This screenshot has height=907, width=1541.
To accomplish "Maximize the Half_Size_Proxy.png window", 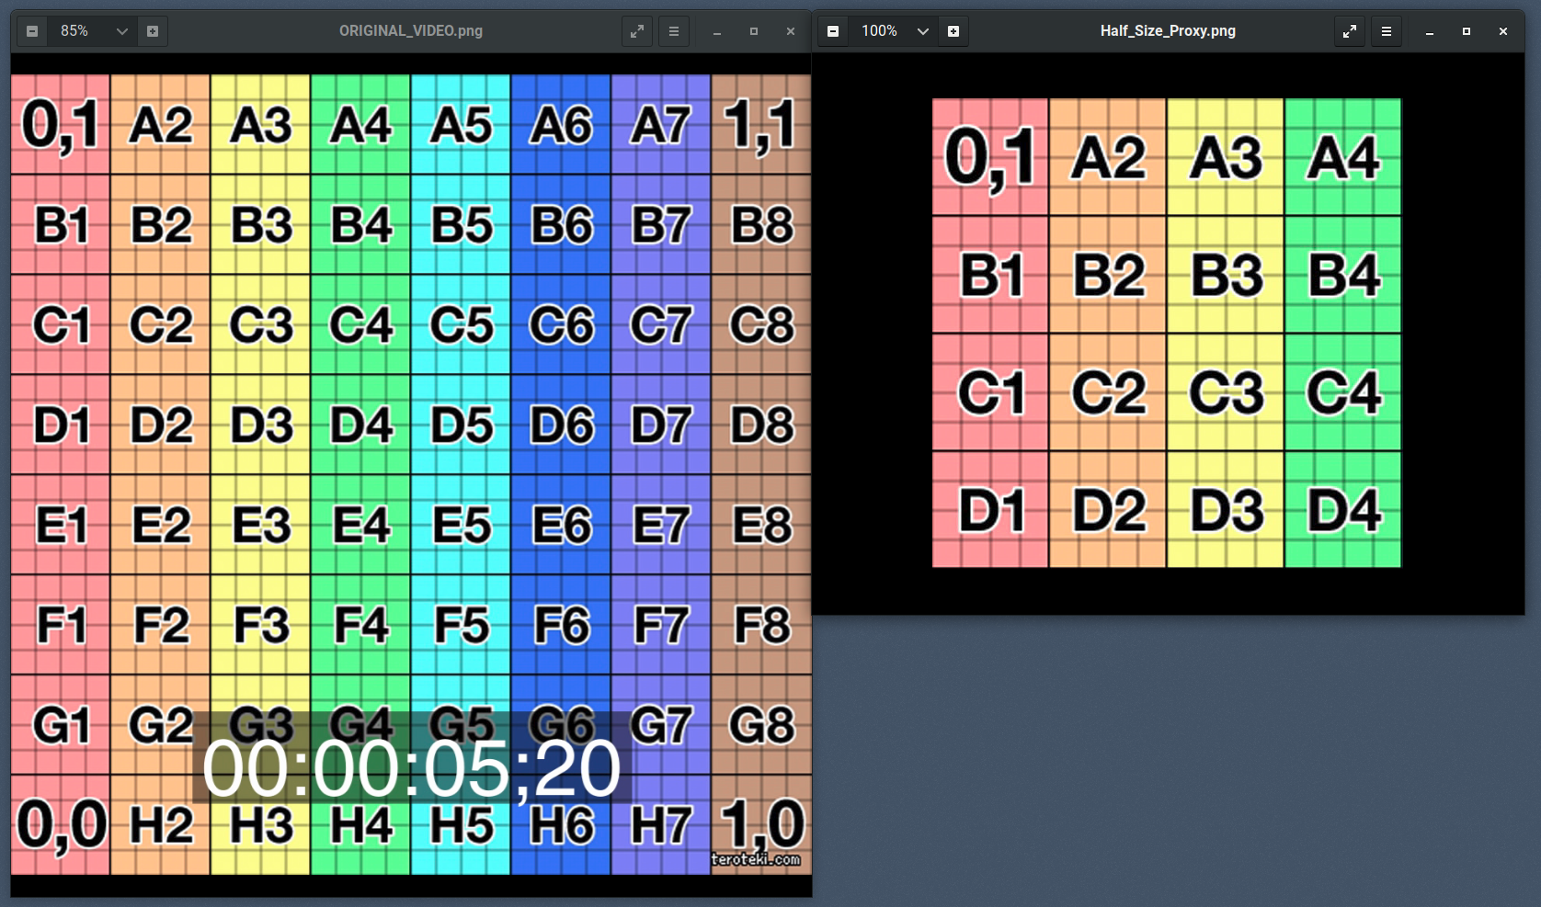I will pos(1467,31).
